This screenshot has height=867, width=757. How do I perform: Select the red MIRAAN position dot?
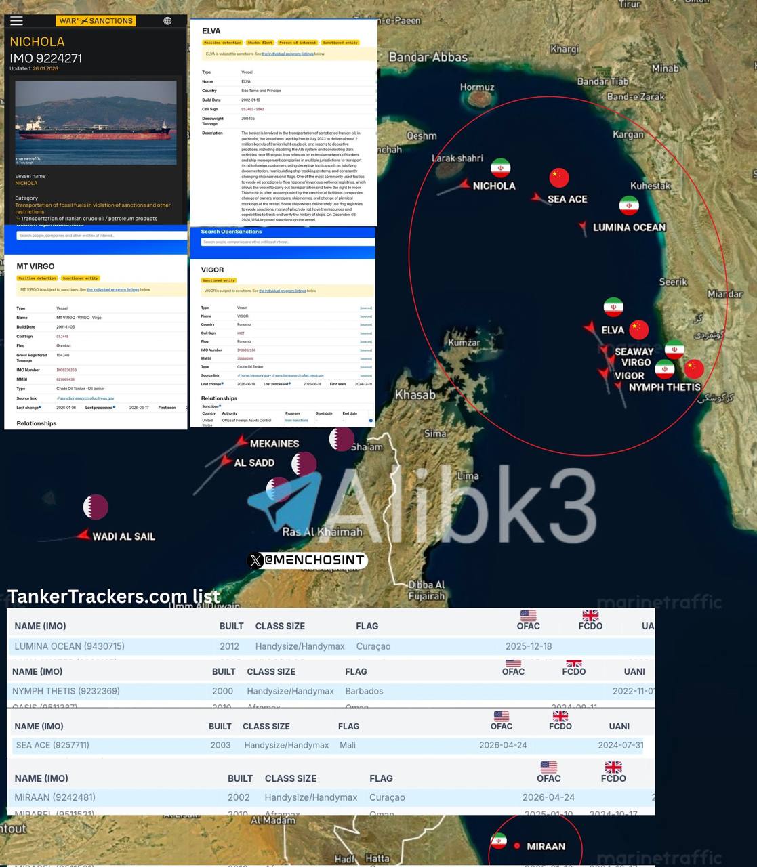(x=517, y=846)
